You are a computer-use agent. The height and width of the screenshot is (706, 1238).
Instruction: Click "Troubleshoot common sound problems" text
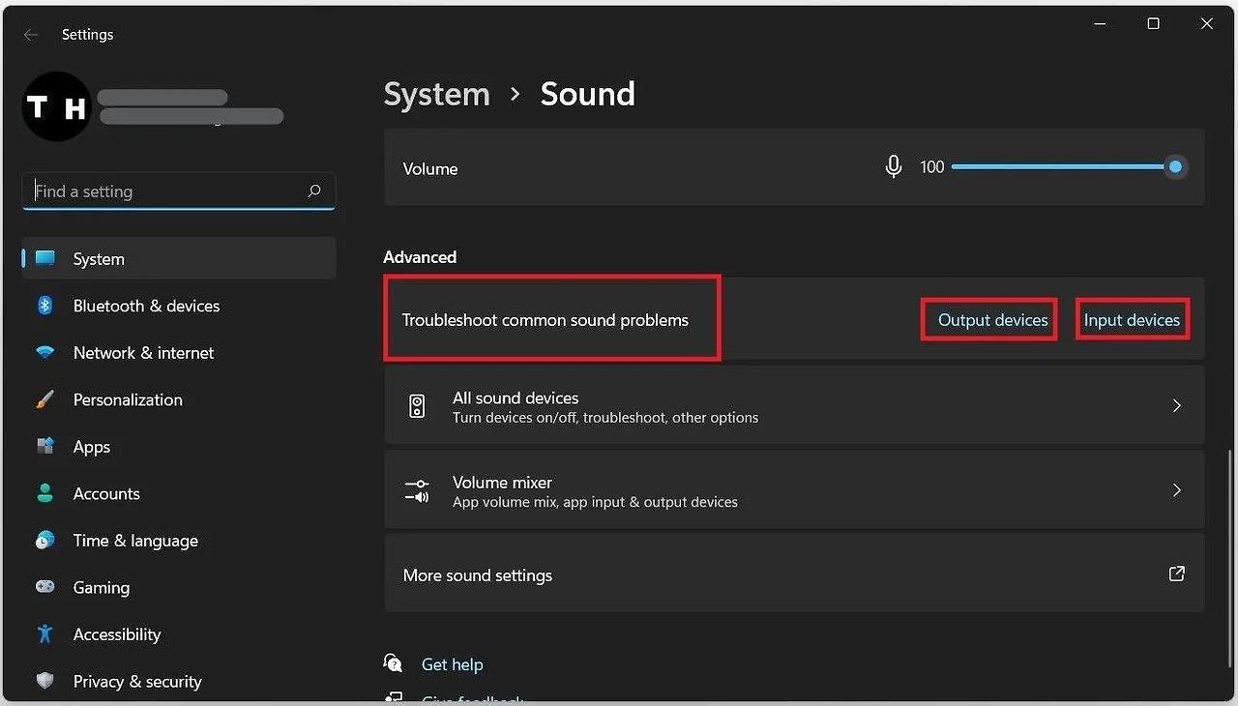[x=545, y=320]
